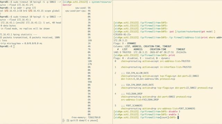The width and height of the screenshot is (222, 124).
Task: Click the ';;; PORT_SCANNERS' comment
Action: pyautogui.click(x=132, y=105)
